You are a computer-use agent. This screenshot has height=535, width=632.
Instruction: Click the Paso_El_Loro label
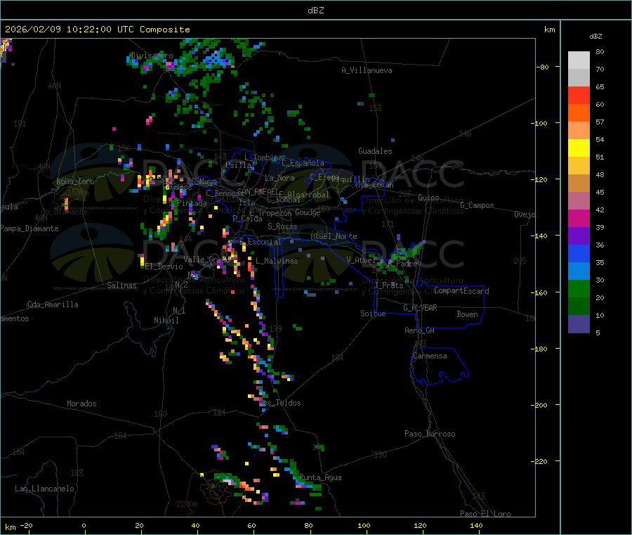(x=486, y=514)
